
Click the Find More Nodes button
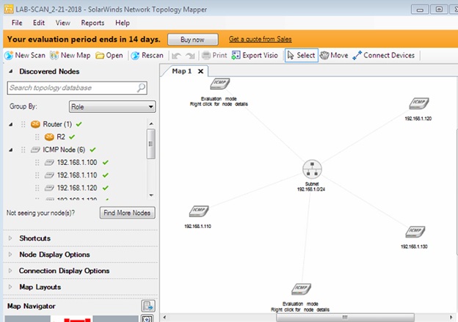click(x=128, y=213)
